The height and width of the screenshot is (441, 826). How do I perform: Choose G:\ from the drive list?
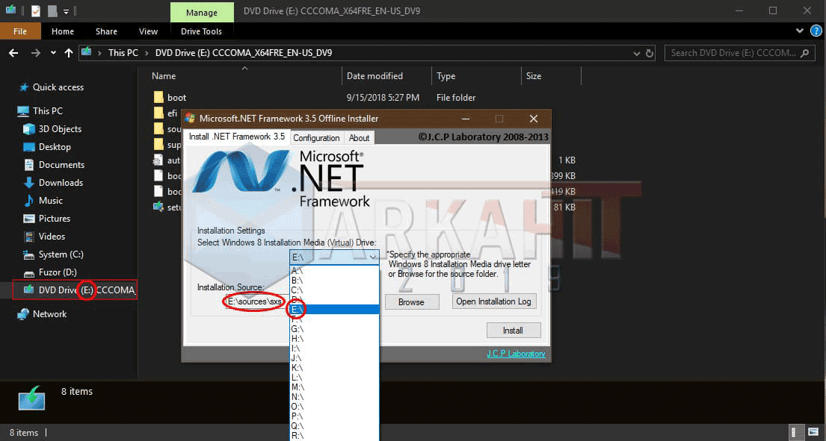334,329
